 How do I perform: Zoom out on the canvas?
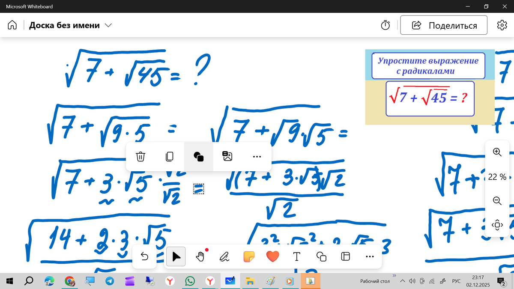click(x=497, y=200)
